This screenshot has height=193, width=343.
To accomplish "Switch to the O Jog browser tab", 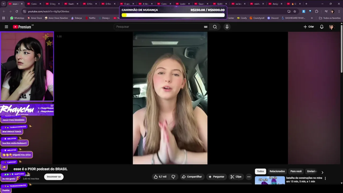I will point(53,4).
